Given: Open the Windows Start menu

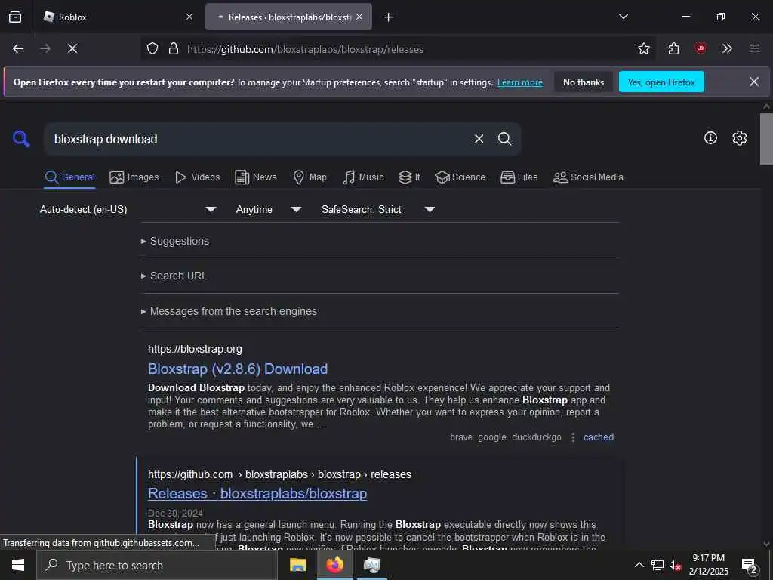Looking at the screenshot, I should coord(18,565).
